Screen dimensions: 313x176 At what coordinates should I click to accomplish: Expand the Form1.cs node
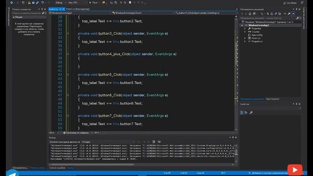(245, 38)
